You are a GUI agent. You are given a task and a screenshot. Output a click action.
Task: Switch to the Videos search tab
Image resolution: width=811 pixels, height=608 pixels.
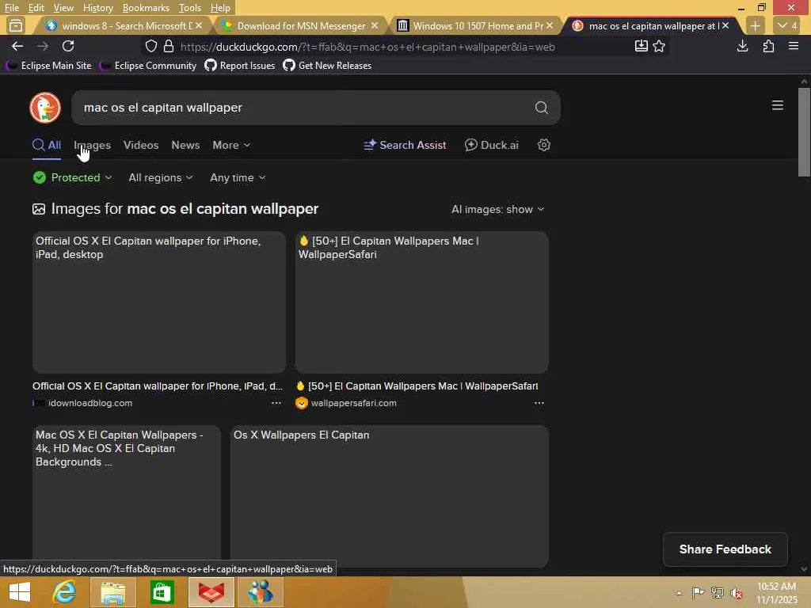(141, 145)
